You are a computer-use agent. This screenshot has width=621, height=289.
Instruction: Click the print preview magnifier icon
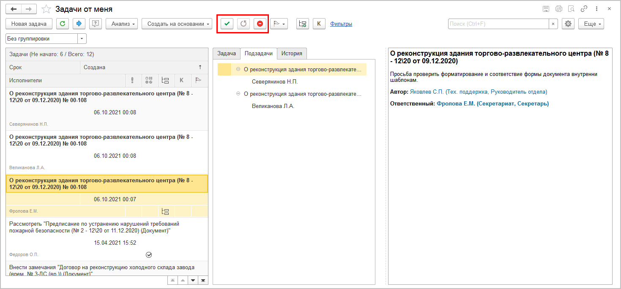[x=572, y=9]
